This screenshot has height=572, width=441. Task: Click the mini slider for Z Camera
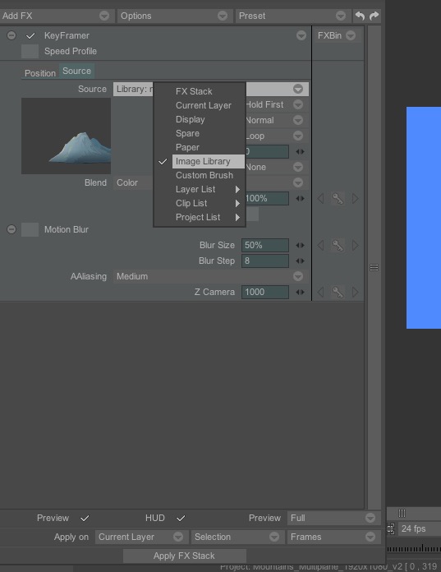pyautogui.click(x=300, y=292)
